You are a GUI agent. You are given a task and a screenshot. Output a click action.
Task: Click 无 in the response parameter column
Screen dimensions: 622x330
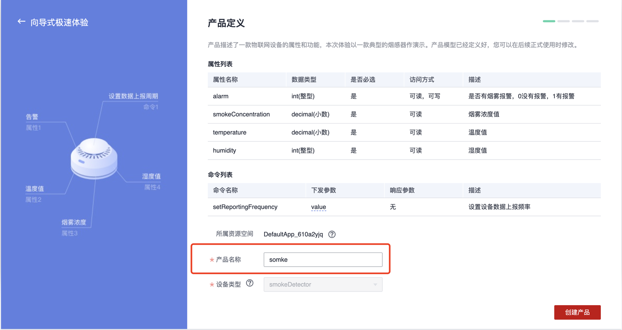coord(393,207)
